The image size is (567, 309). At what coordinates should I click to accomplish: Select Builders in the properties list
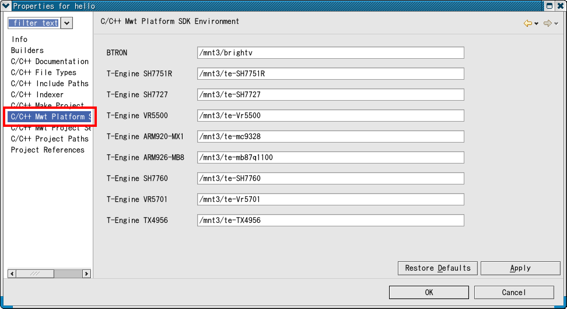[x=27, y=51]
